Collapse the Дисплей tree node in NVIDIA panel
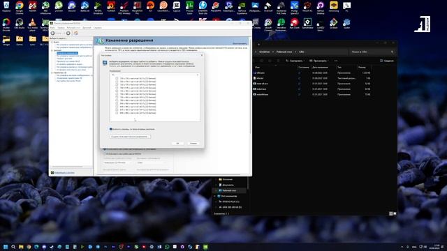Screen dimensions: 447x251 52,50
